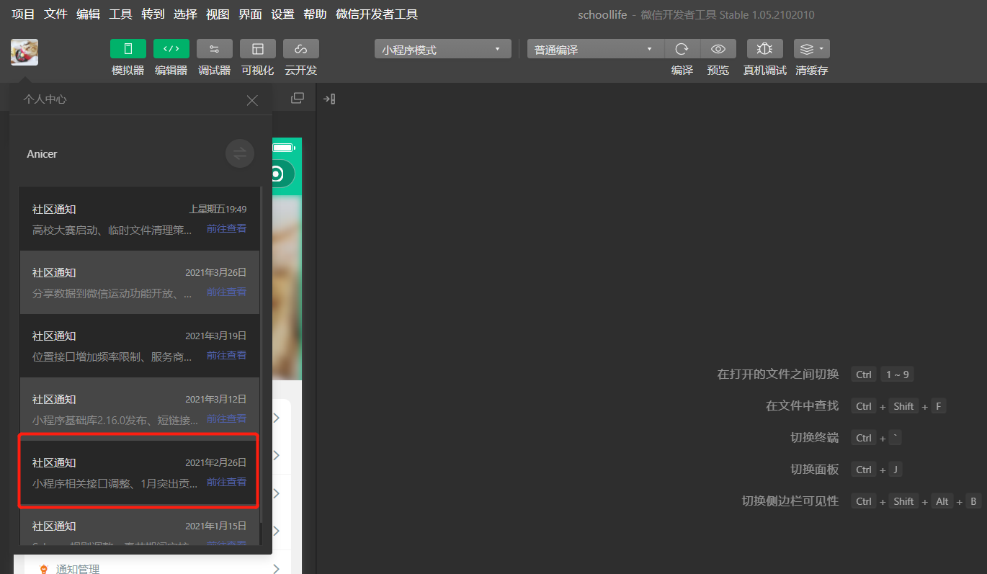The width and height of the screenshot is (987, 574).
Task: Click 前往查看 link for 2021年2月26日 notice
Action: point(226,483)
